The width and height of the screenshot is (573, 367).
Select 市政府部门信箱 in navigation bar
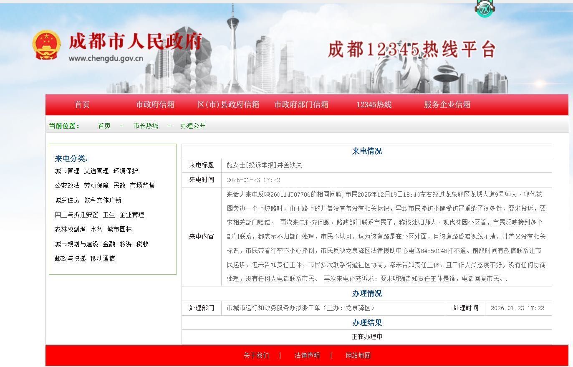coord(301,105)
